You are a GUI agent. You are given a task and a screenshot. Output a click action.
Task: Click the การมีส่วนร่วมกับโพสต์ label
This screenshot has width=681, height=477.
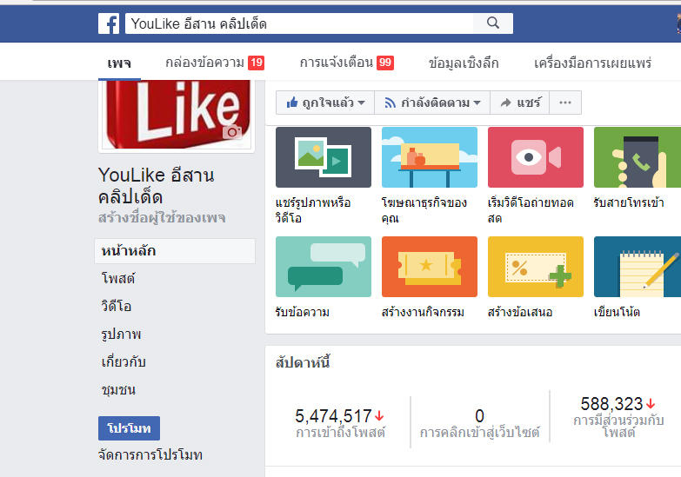(x=618, y=427)
